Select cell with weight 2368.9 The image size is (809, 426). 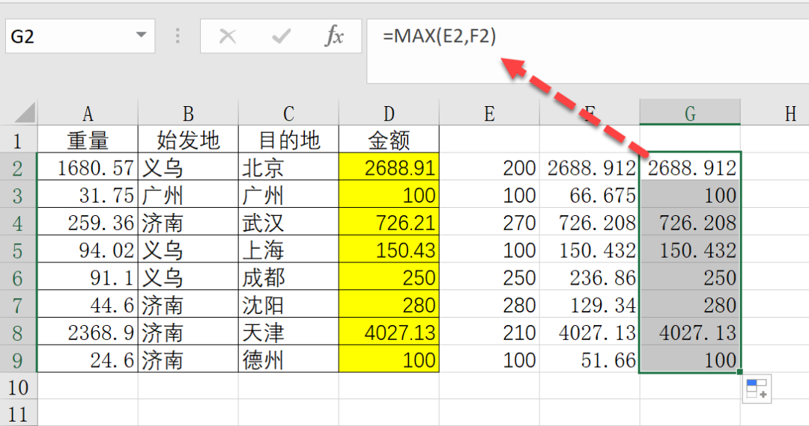coord(88,333)
